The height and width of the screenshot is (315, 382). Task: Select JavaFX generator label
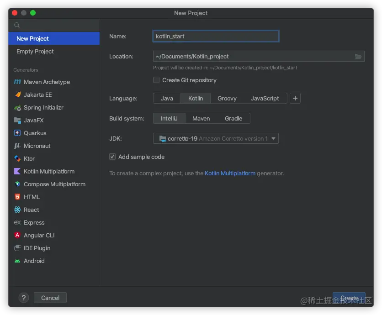[x=34, y=120]
